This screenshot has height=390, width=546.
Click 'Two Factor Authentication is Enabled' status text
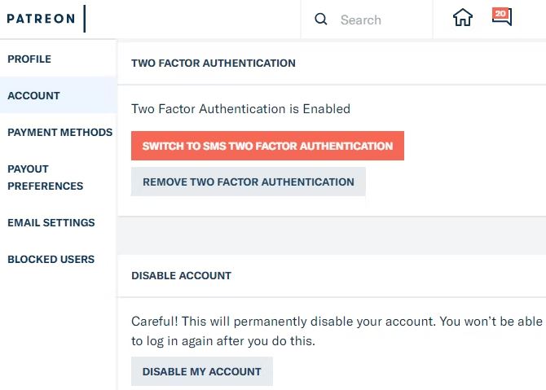pos(240,108)
